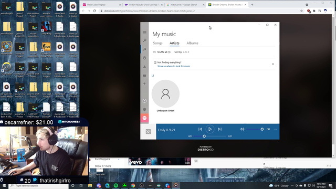Switch to Twitch Payouts browser tab
This screenshot has height=189, width=336.
(x=143, y=5)
